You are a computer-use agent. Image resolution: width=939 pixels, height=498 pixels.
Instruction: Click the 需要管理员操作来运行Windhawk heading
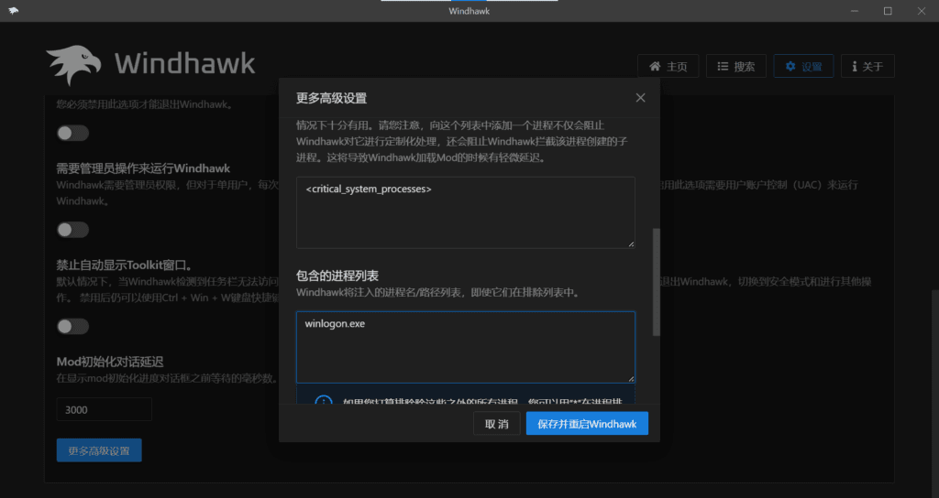pyautogui.click(x=143, y=168)
